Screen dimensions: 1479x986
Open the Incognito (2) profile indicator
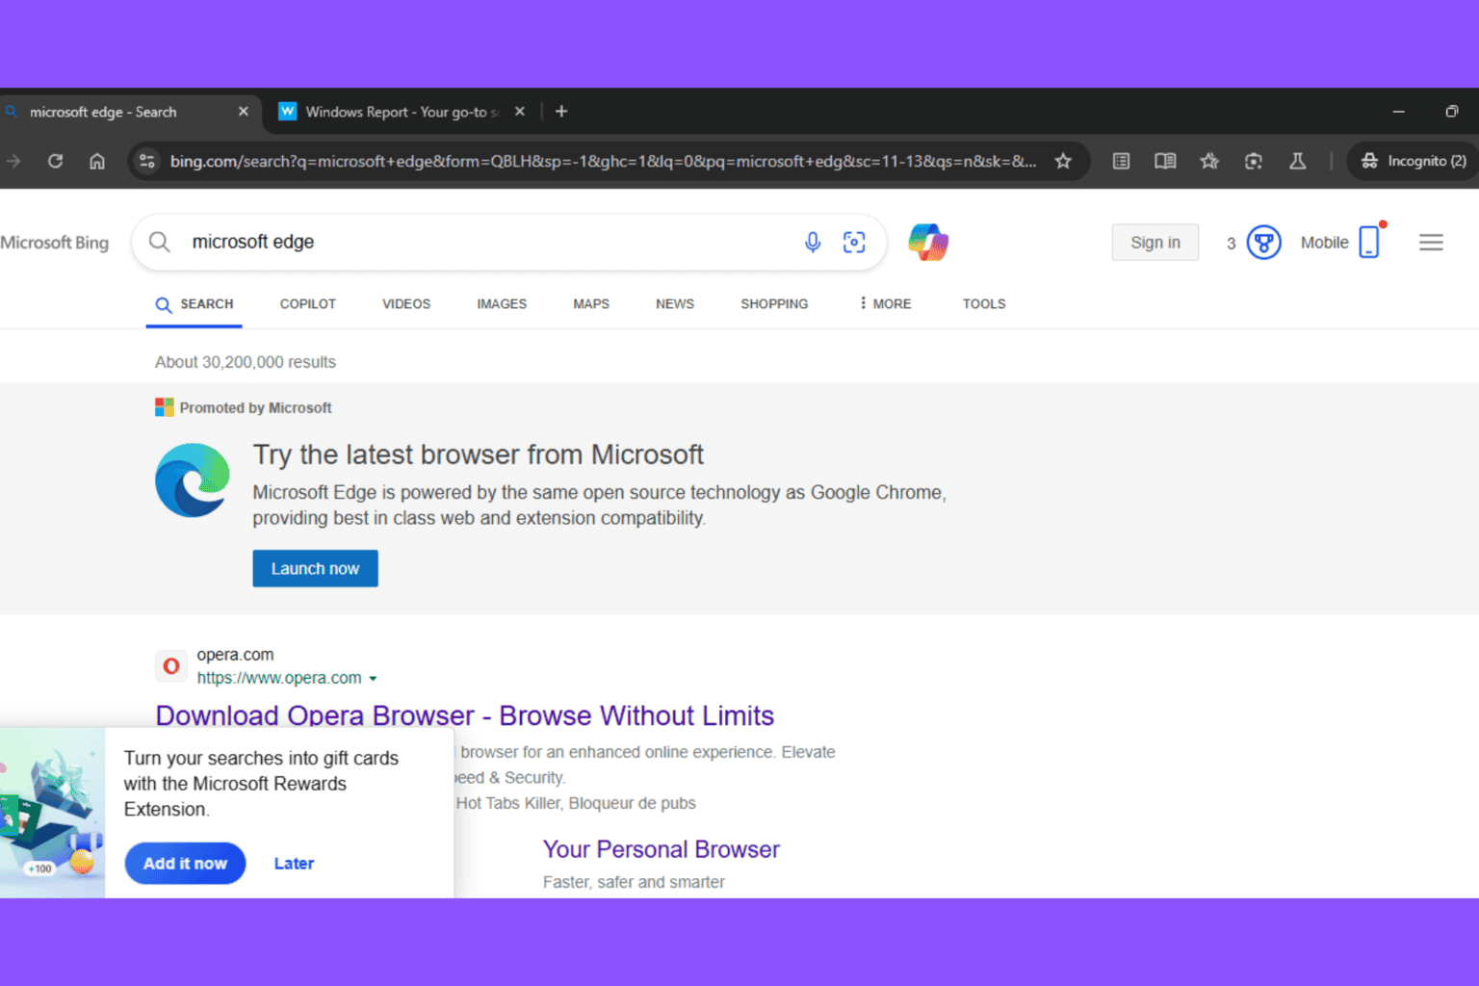tap(1414, 161)
